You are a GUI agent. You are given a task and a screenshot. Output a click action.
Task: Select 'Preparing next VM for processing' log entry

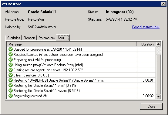coord(81,59)
